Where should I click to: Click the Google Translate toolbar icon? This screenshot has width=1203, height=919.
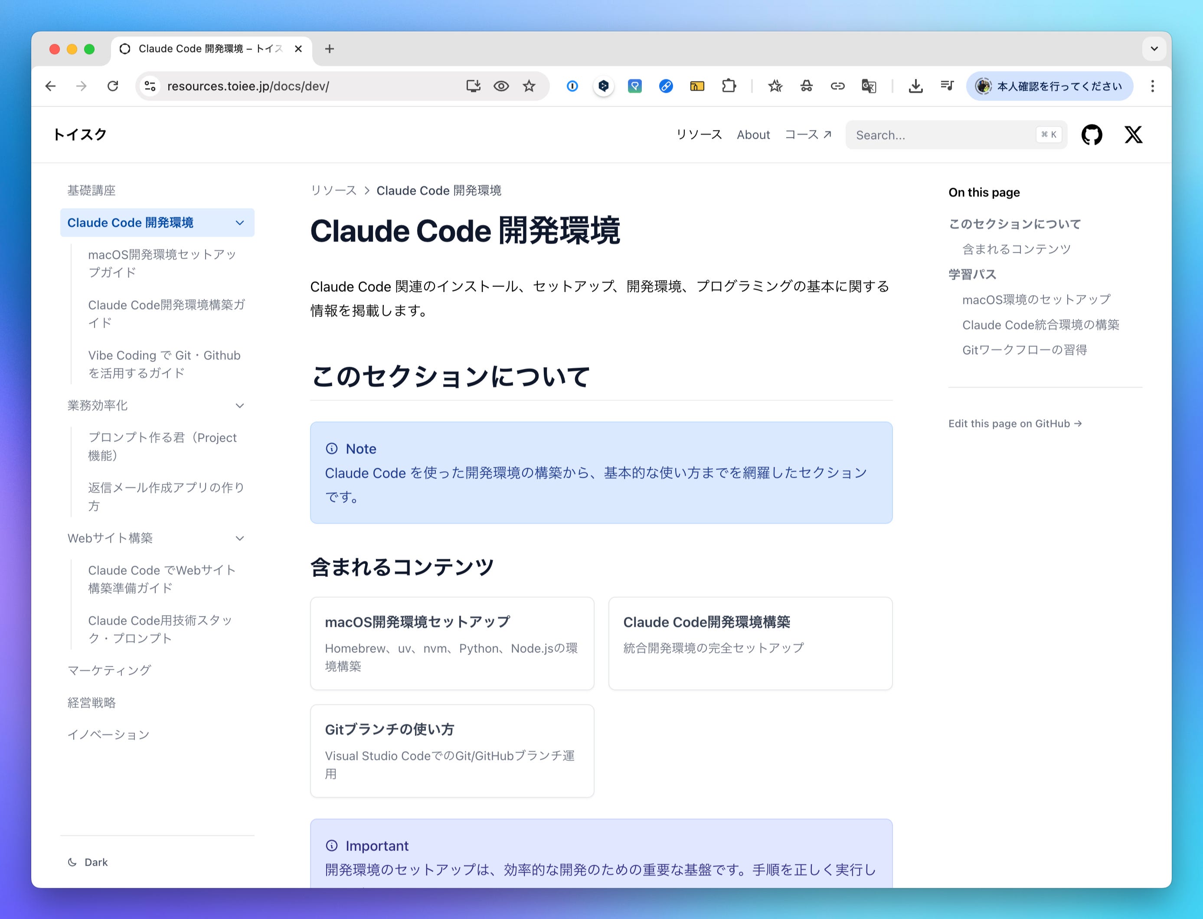(x=869, y=86)
